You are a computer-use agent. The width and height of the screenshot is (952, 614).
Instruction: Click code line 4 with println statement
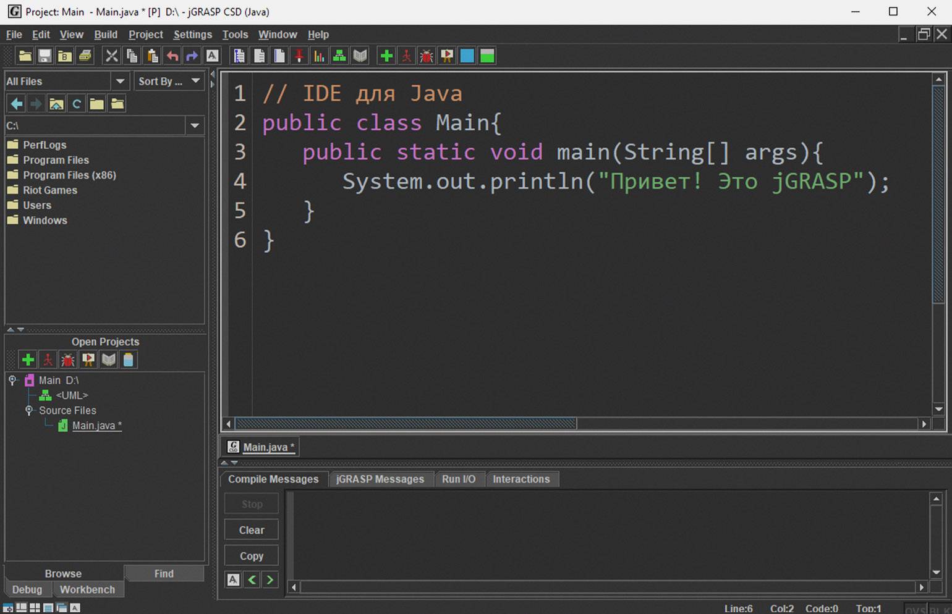pos(616,181)
